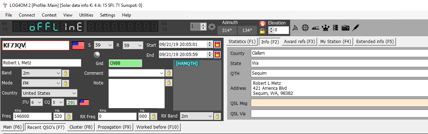Open the Country dropdown showing United States
428x134 pixels.
click(49, 93)
